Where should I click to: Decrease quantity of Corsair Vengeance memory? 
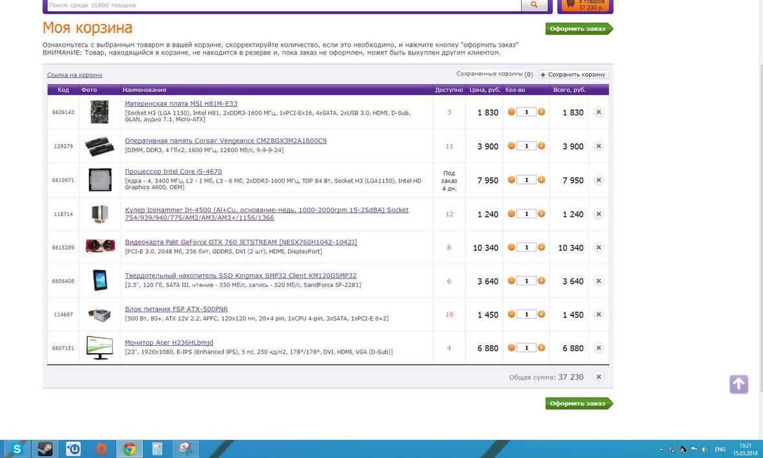point(511,146)
